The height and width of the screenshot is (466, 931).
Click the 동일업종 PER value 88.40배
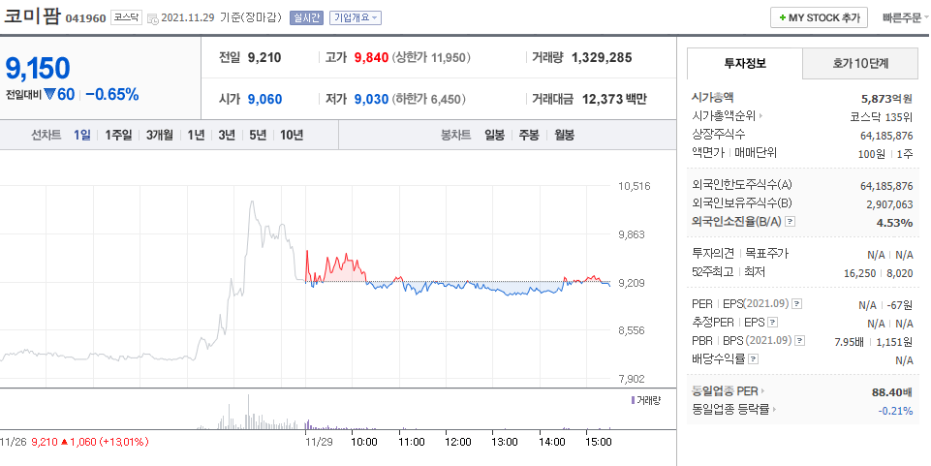pos(891,391)
